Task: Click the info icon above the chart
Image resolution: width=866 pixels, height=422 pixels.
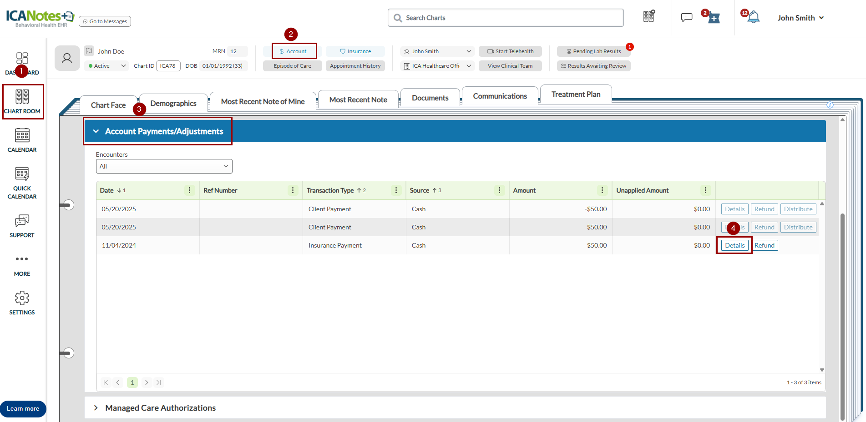Action: point(830,105)
